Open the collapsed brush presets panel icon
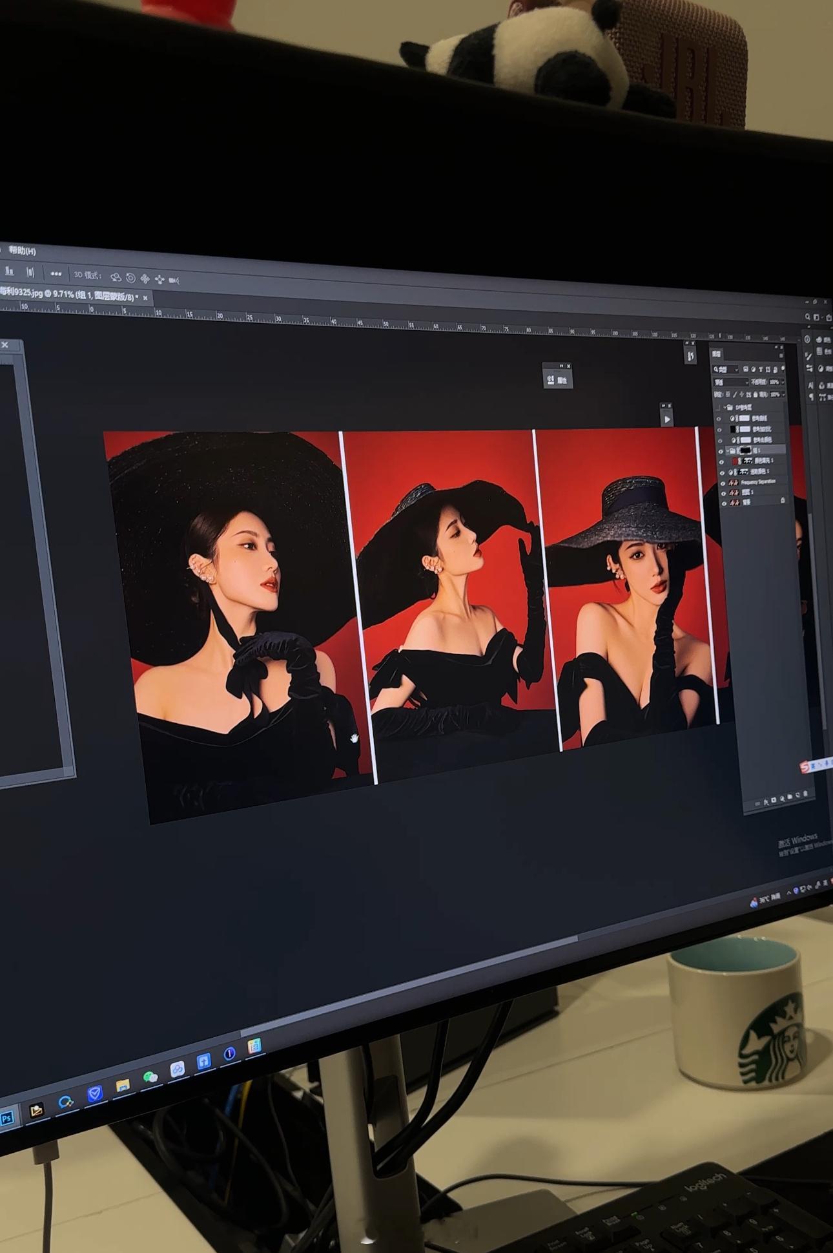This screenshot has width=833, height=1253. coord(690,355)
